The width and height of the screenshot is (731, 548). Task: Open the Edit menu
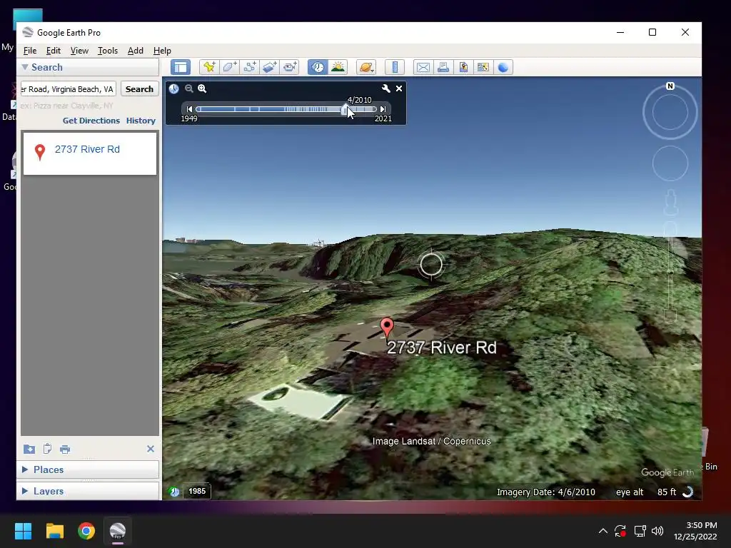coord(53,51)
